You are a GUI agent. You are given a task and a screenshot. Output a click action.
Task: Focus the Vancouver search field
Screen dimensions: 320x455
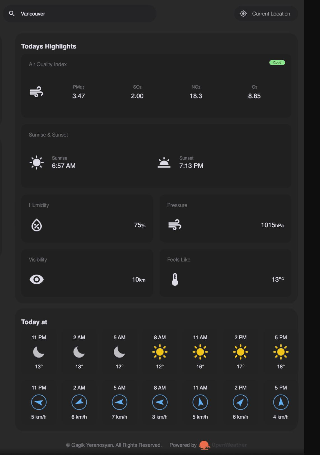coord(84,14)
